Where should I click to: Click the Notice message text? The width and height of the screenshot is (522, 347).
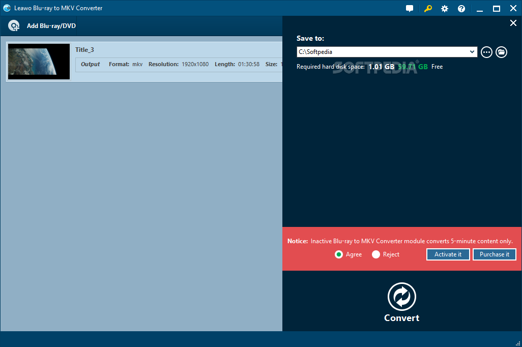click(x=400, y=241)
